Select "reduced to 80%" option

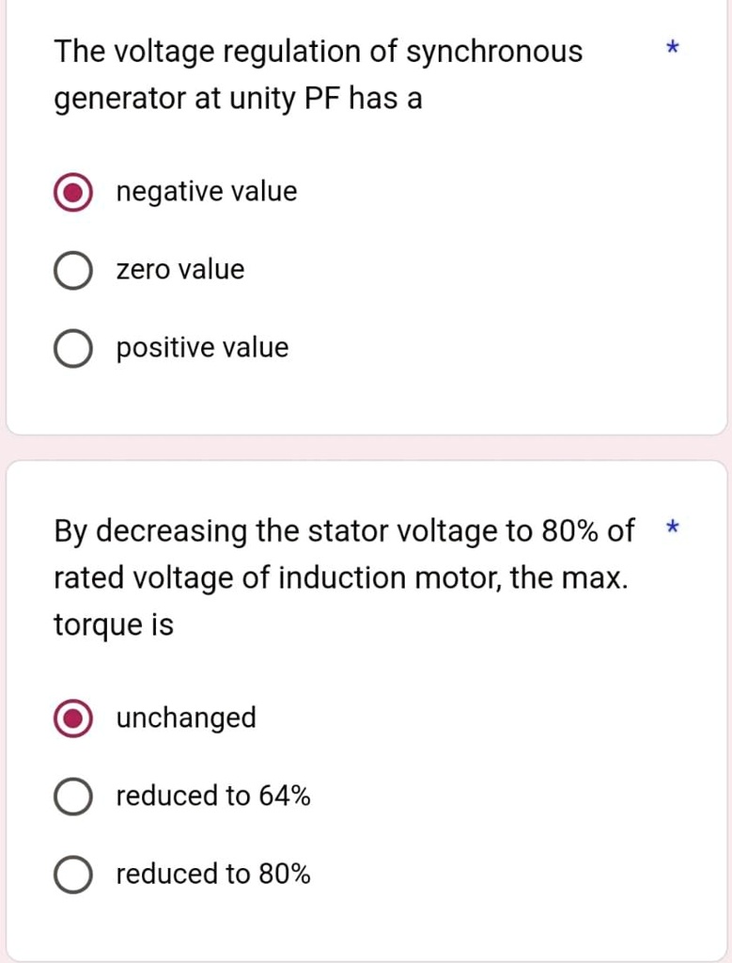[x=72, y=874]
